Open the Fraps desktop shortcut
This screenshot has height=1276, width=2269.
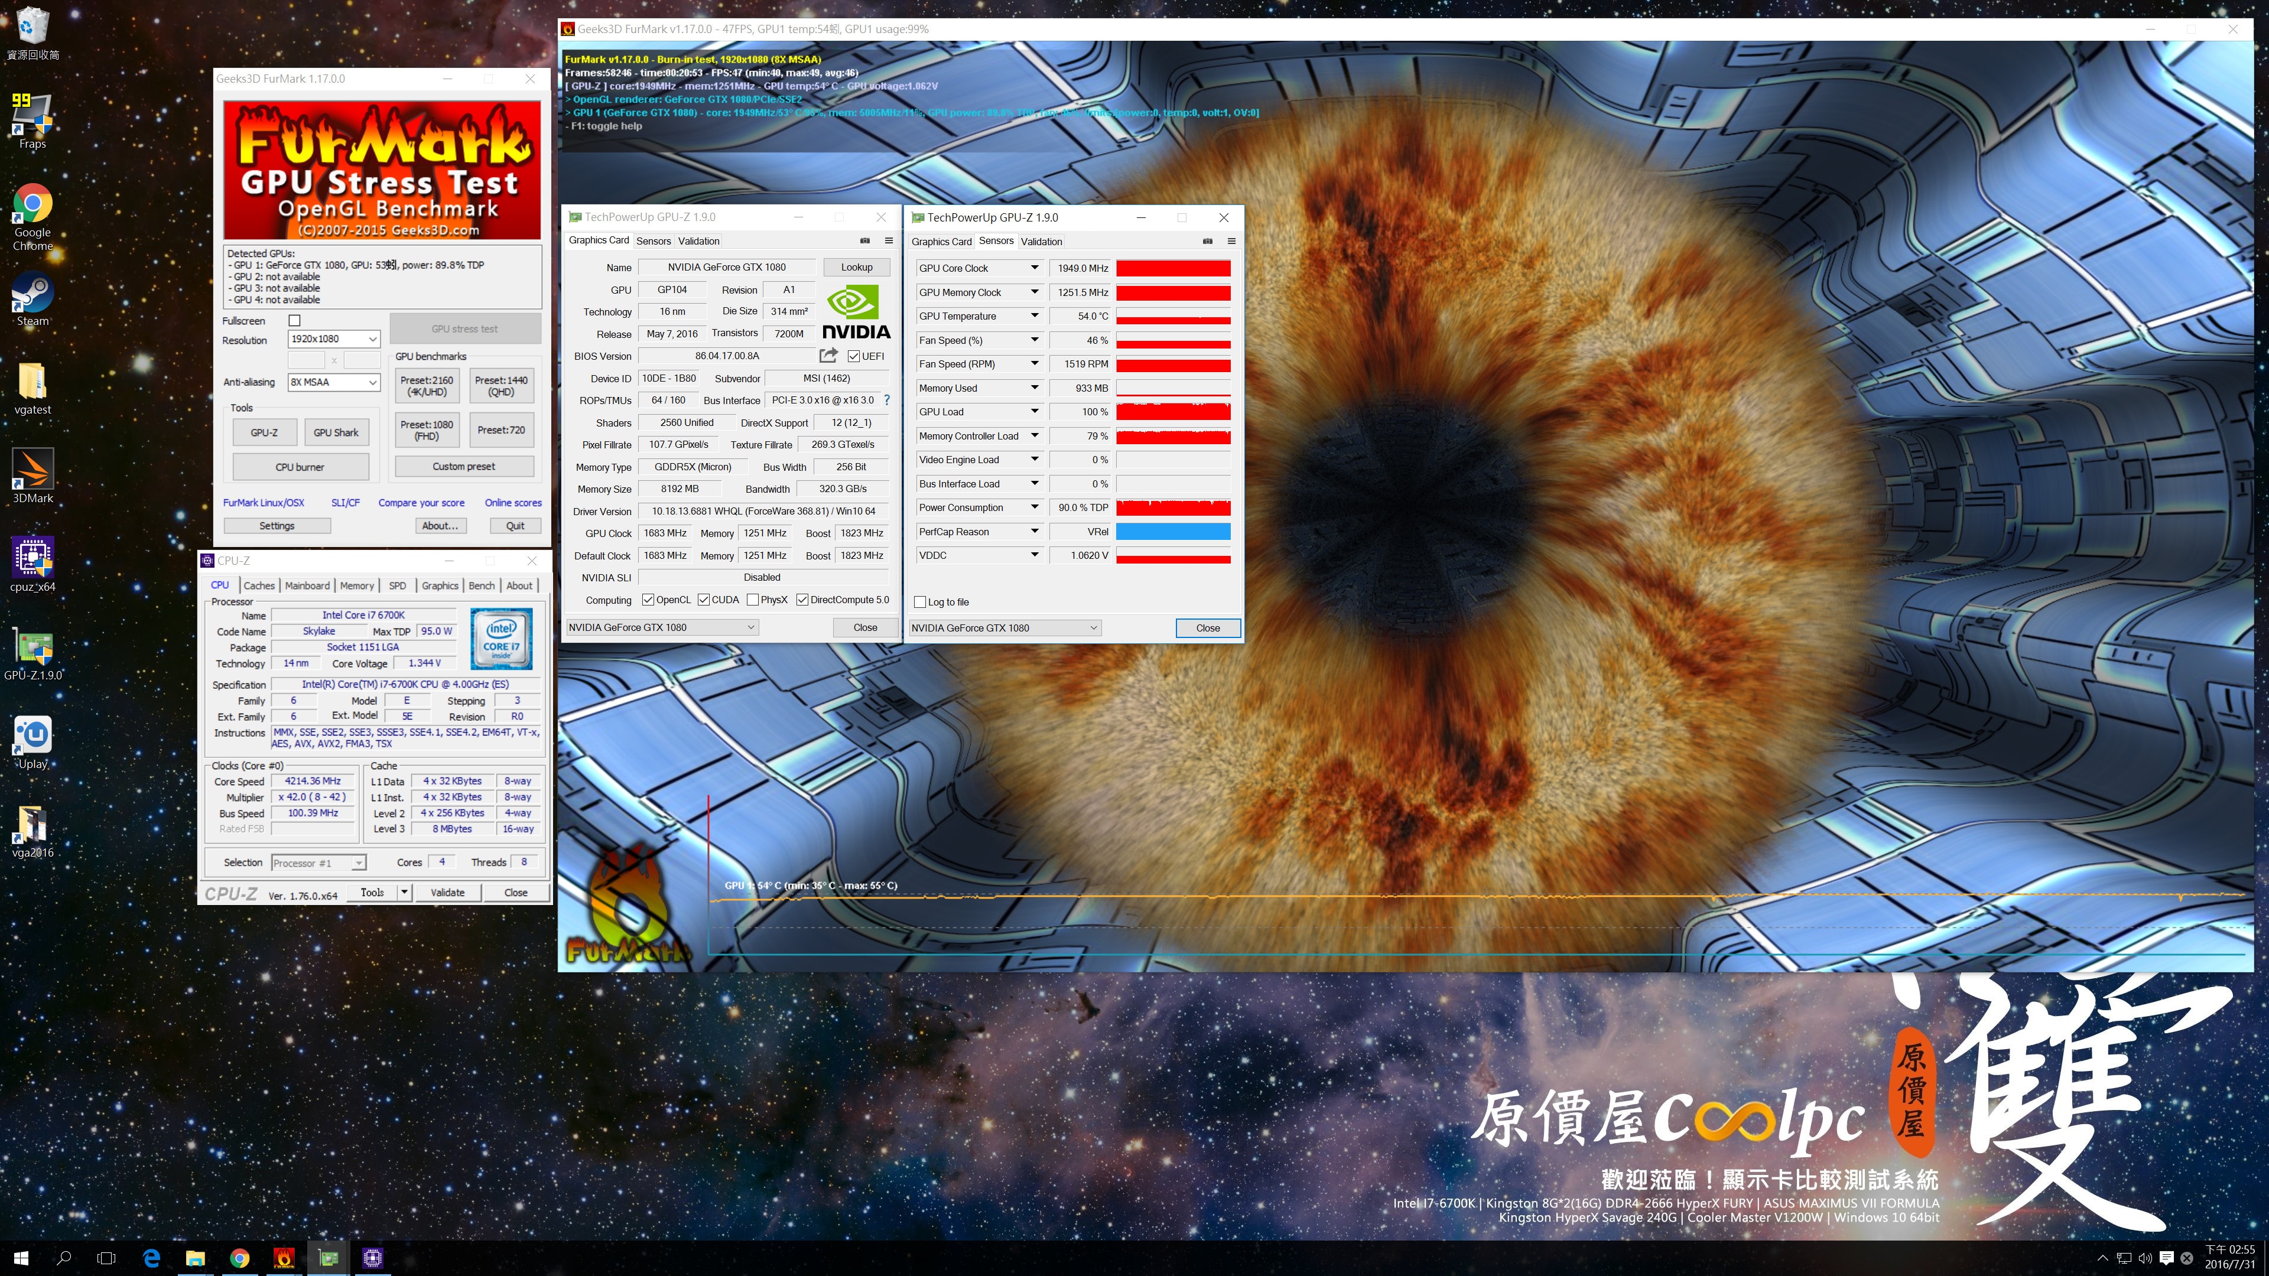pyautogui.click(x=32, y=122)
